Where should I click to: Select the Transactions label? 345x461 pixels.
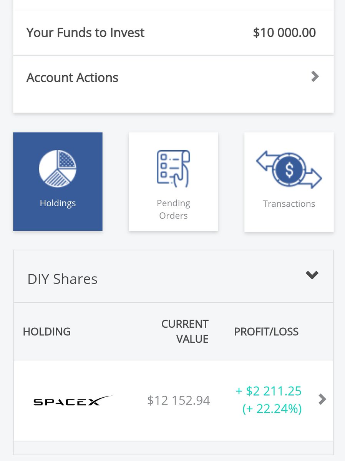pos(289,204)
